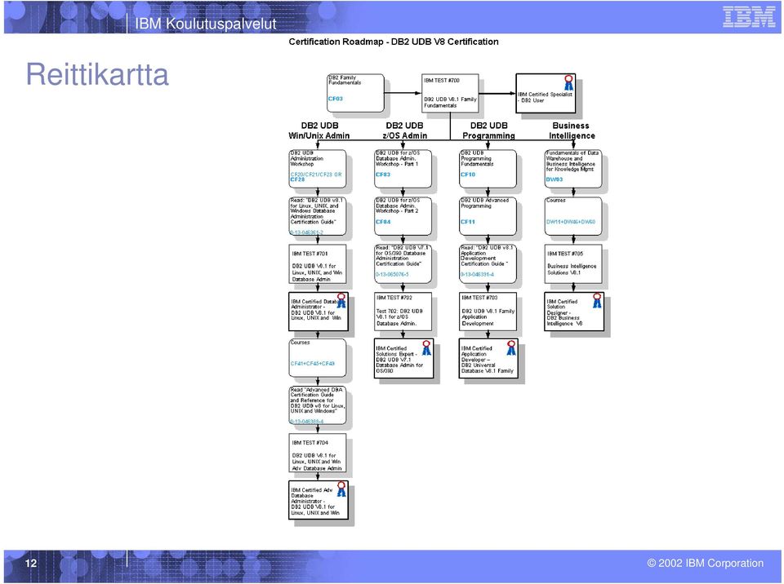Screen dimensions: 784x584
Task: Click the slide page number 12
Action: [31, 563]
